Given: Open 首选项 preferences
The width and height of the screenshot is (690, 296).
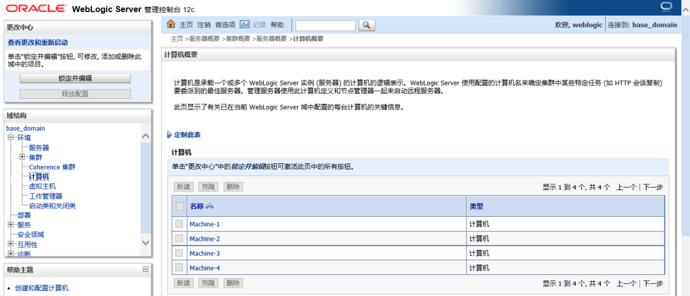Looking at the screenshot, I should click(226, 25).
